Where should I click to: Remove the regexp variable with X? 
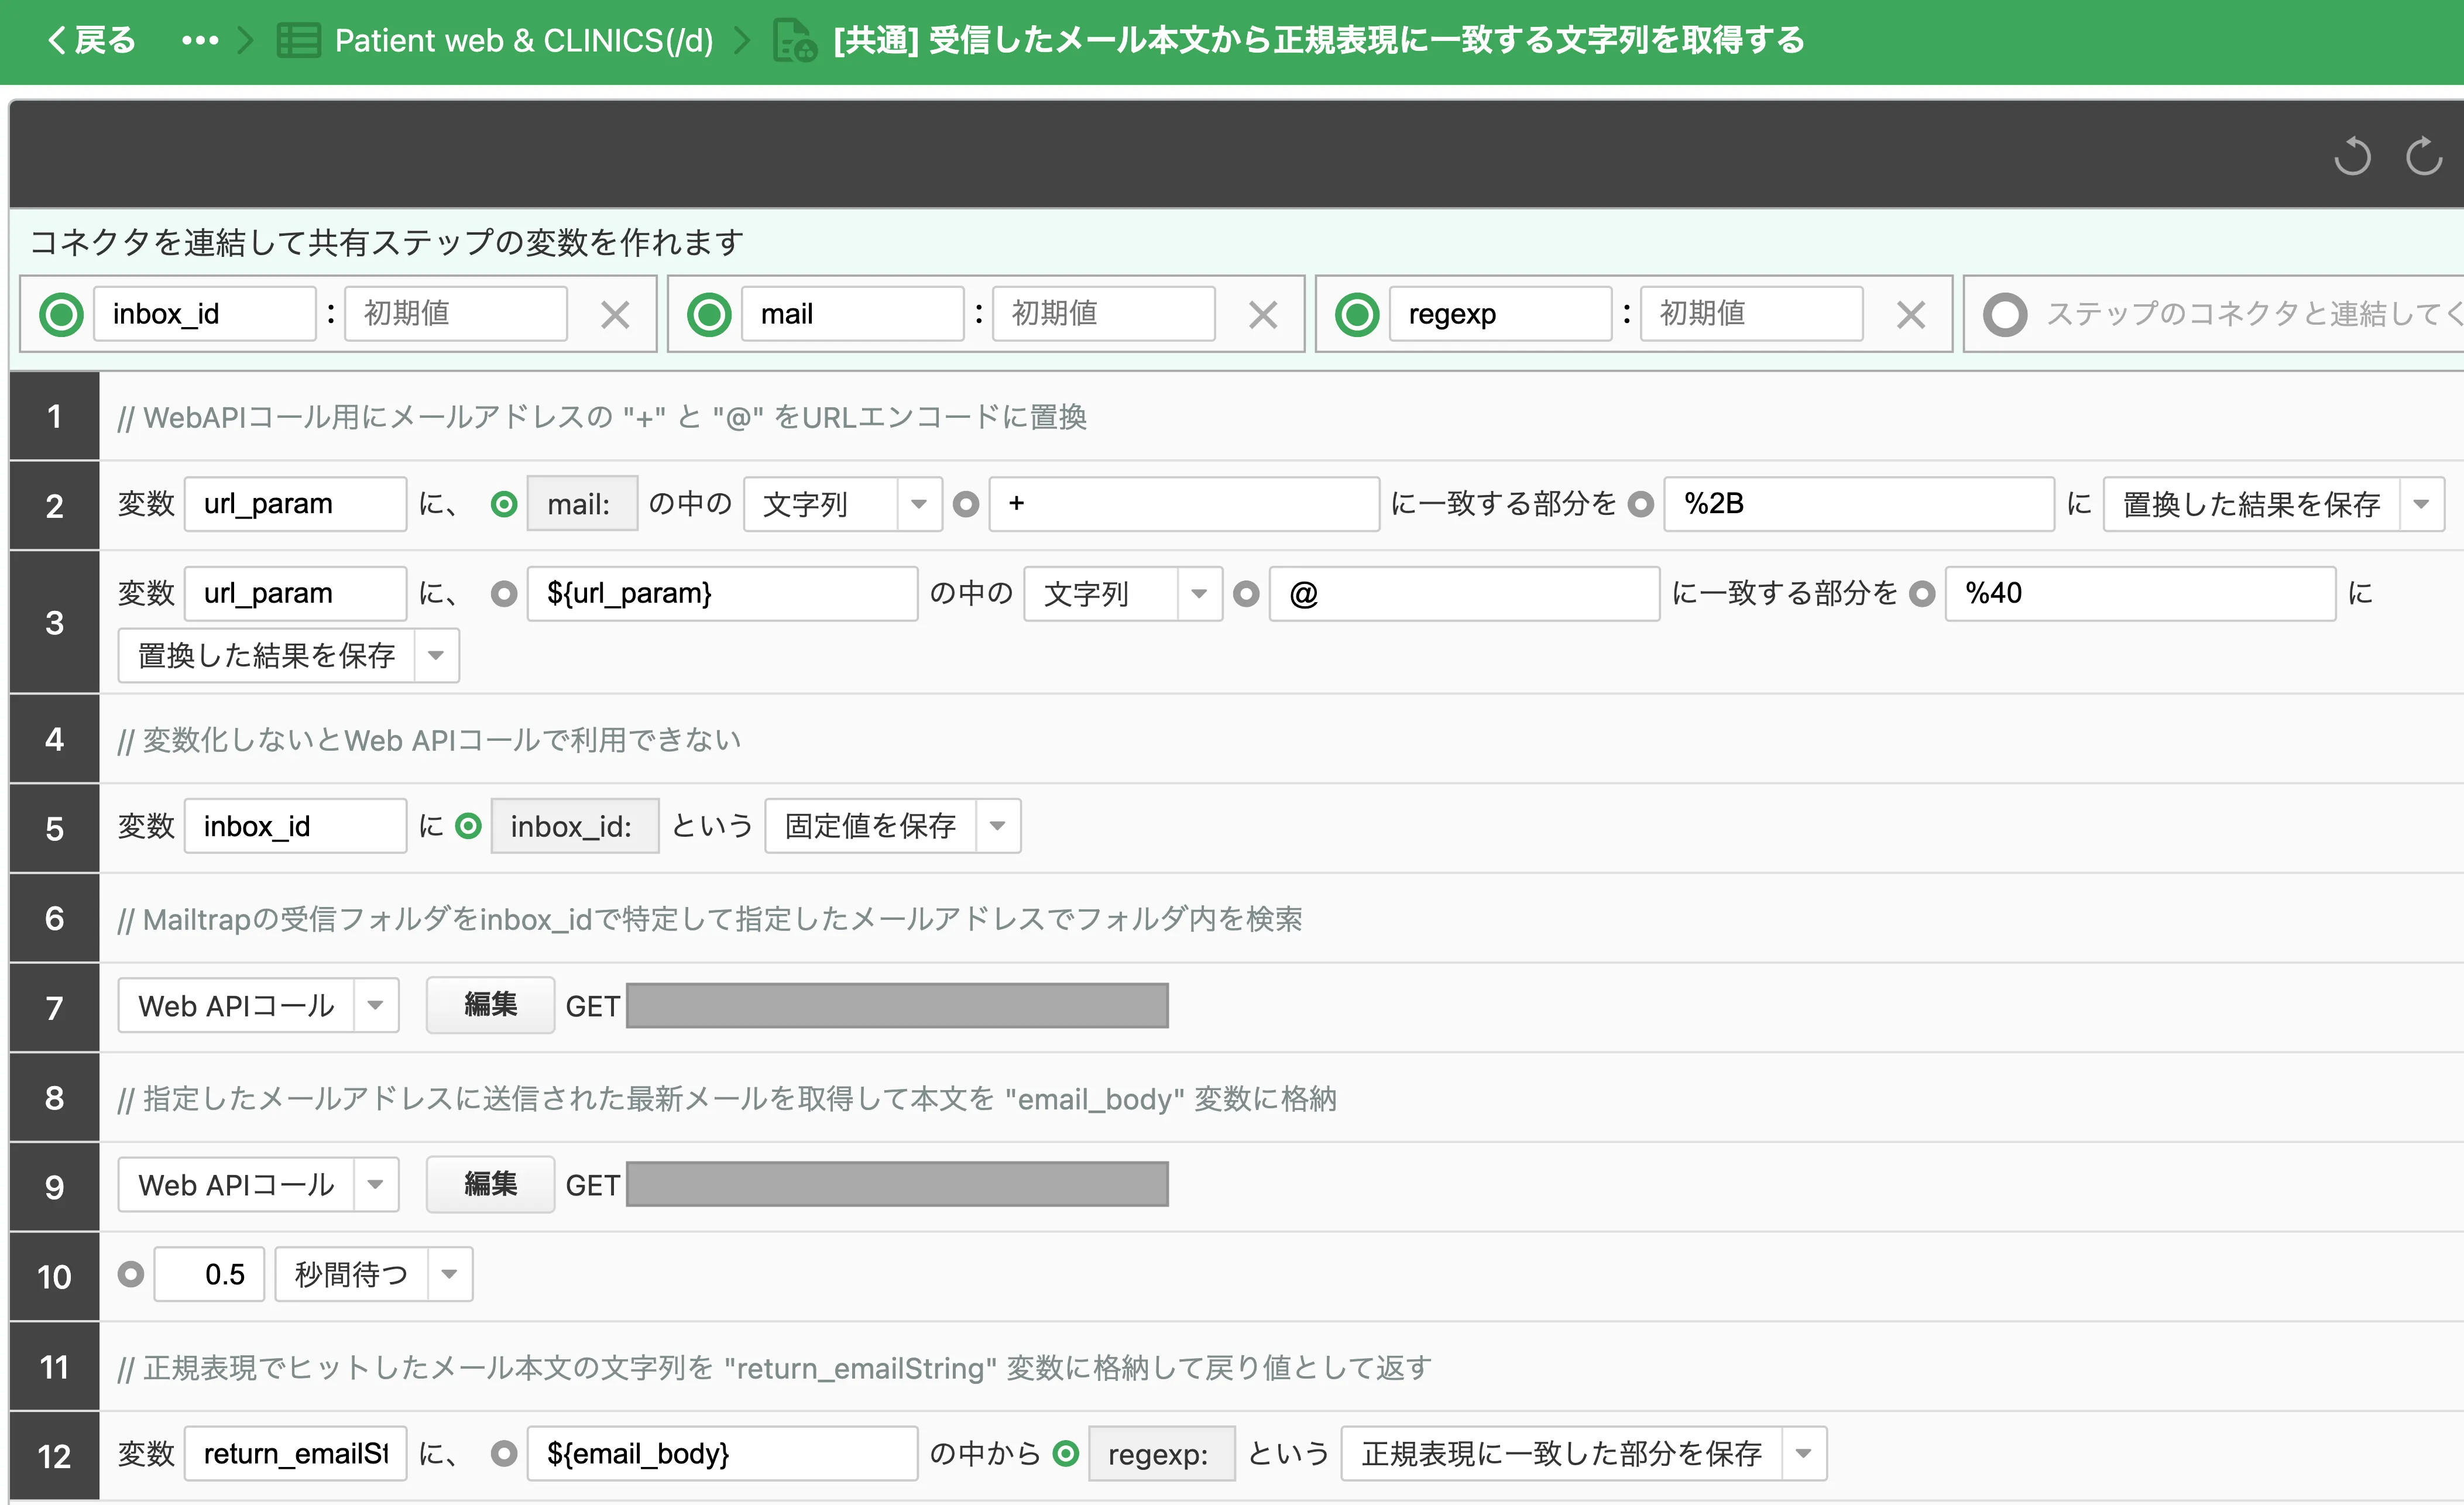coord(1910,315)
